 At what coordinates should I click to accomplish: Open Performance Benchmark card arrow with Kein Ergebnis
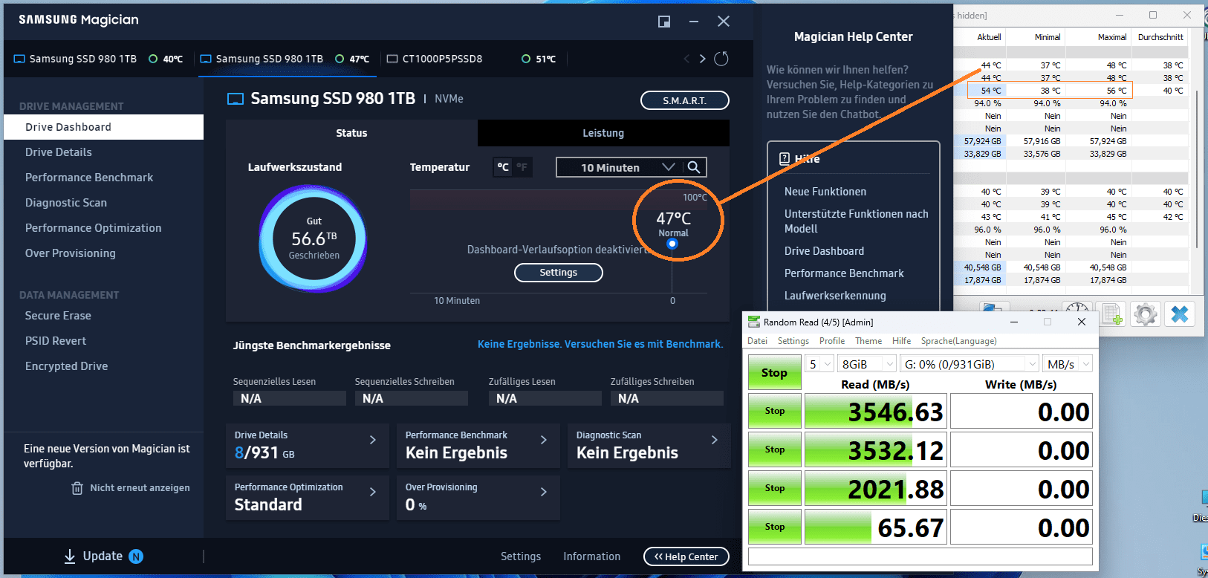pyautogui.click(x=543, y=440)
